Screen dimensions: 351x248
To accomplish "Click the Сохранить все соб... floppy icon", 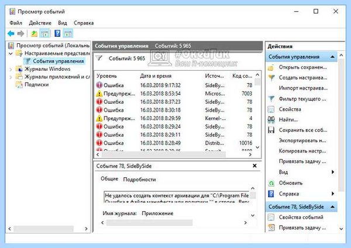I will tap(271, 130).
